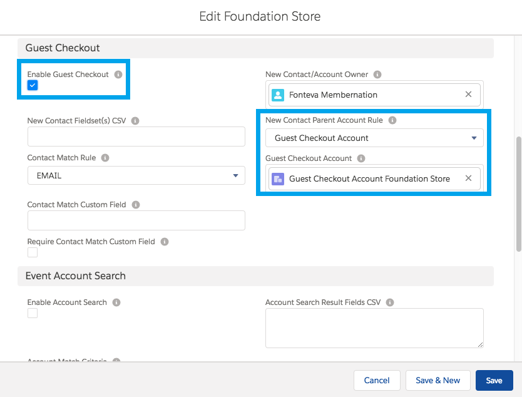Click the Guest Checkout section header
The image size is (522, 397).
click(255, 48)
